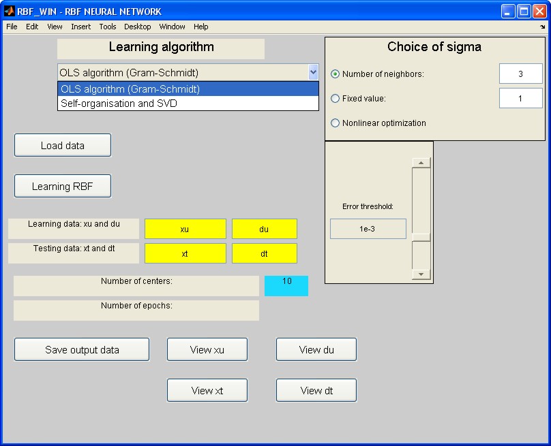Open the Desktop menu
Viewport: 551px width, 446px height.
[137, 27]
